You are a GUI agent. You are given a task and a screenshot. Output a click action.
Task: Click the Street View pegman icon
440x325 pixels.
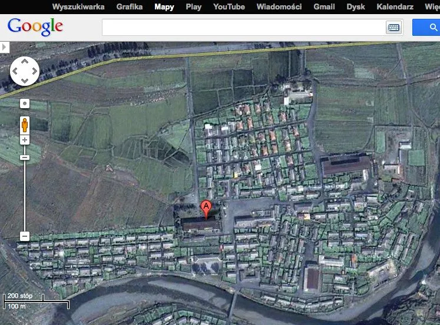pyautogui.click(x=25, y=124)
